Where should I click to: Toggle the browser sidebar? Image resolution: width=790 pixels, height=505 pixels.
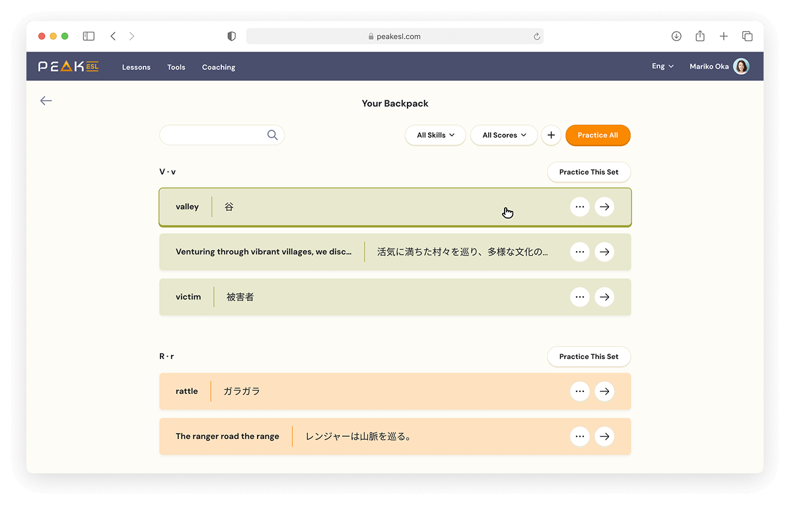coord(89,36)
